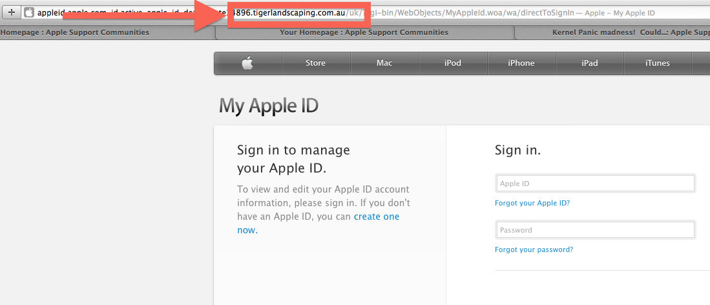Open the iPhone navigation item
The height and width of the screenshot is (305, 710).
[x=521, y=63]
